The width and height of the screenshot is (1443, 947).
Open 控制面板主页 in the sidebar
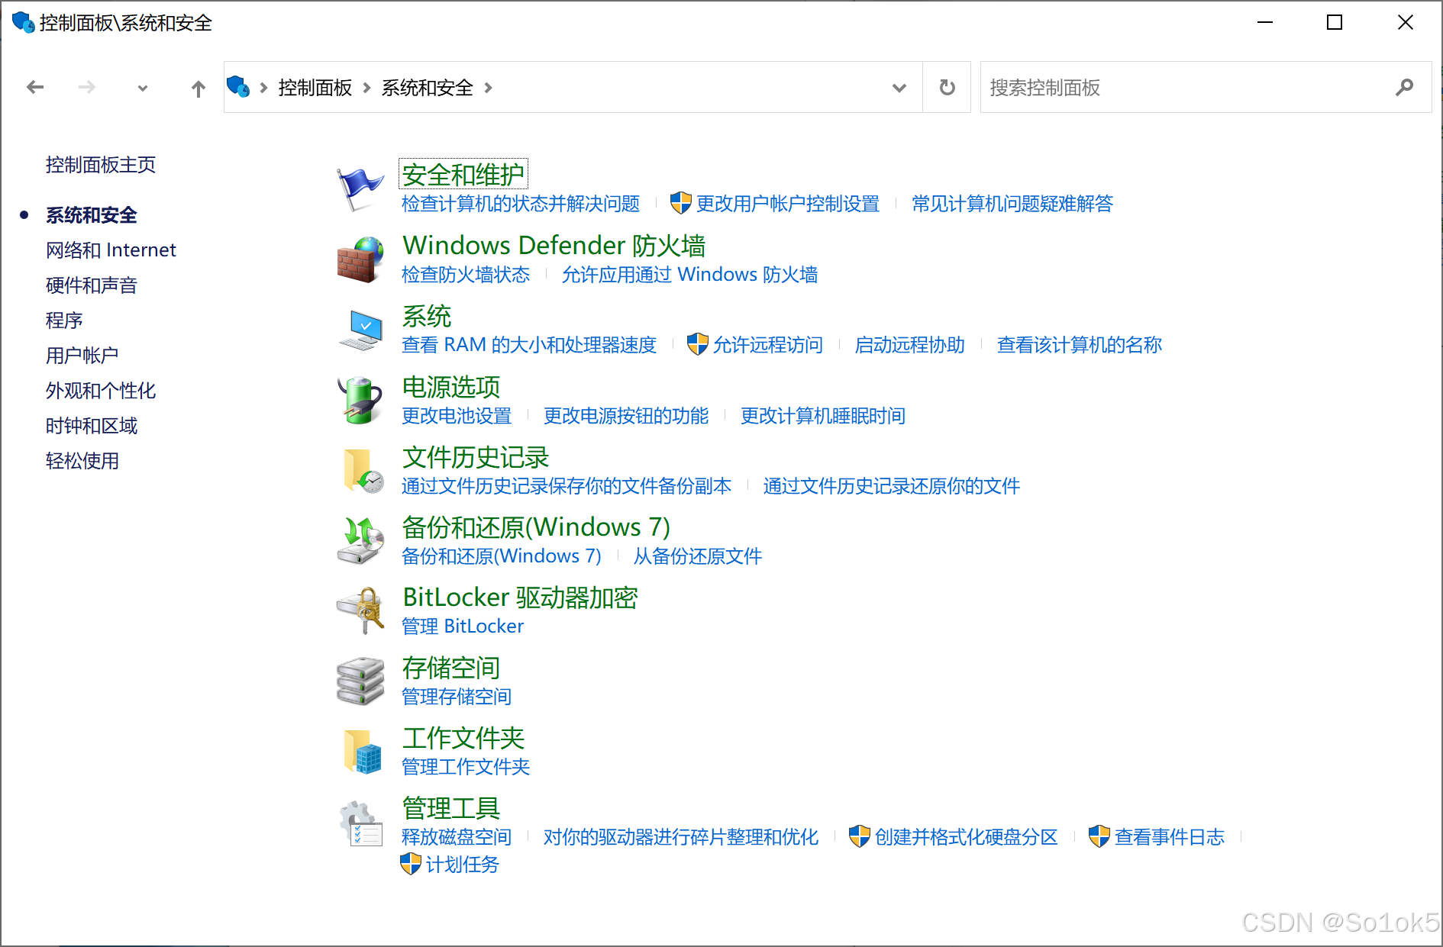(101, 165)
